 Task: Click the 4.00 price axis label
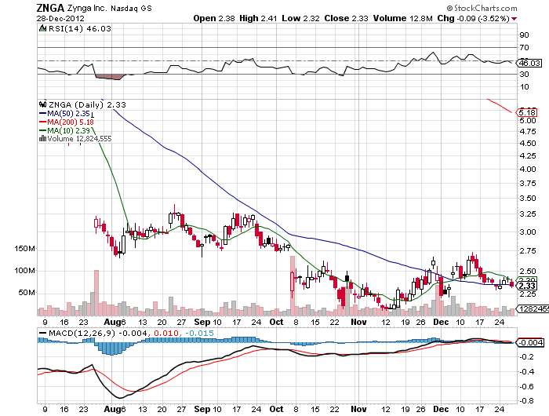coord(528,169)
